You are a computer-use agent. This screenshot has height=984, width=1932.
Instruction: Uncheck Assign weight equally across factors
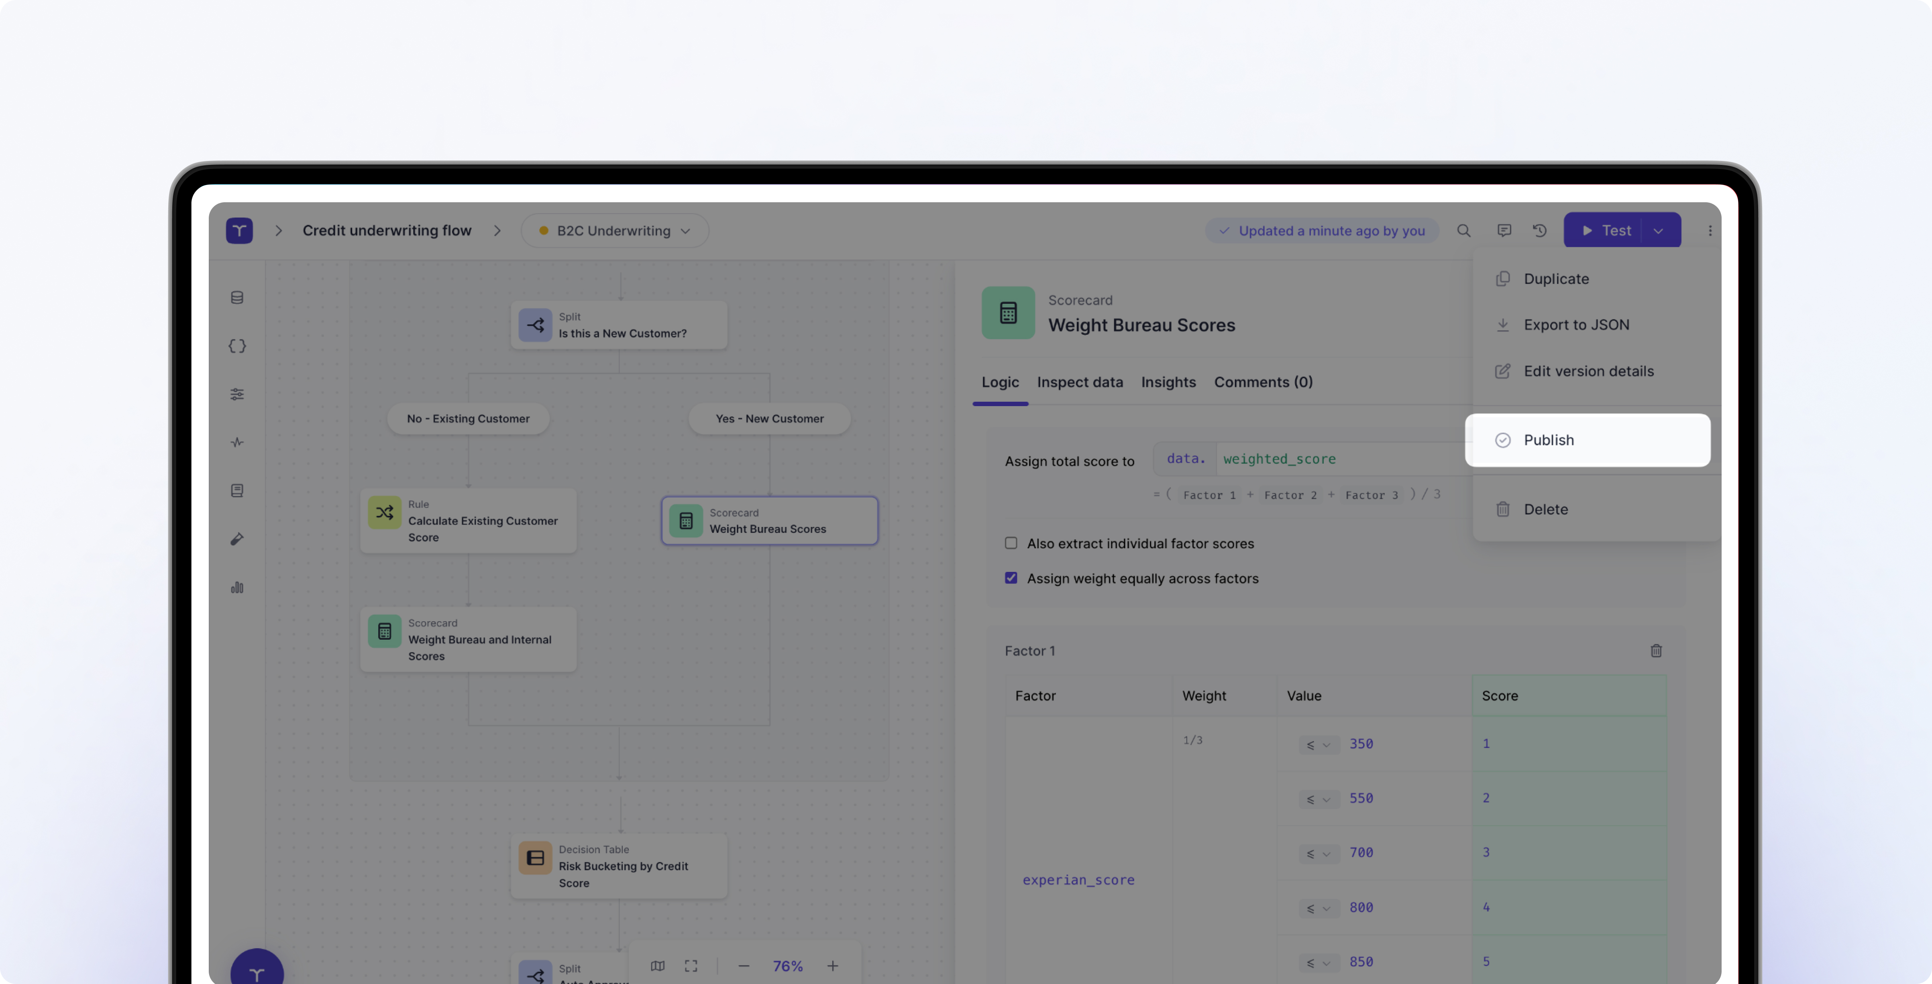coord(1011,578)
